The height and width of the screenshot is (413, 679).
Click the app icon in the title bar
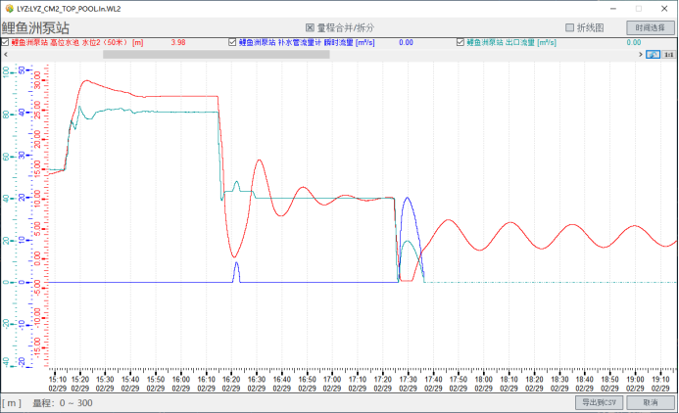[x=6, y=7]
